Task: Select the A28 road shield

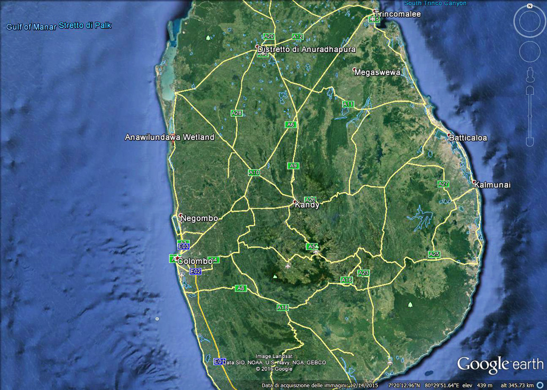Action: 237,113
